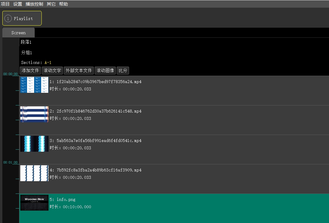Click the 滚动图像 button
Image resolution: width=329 pixels, height=223 pixels.
pyautogui.click(x=105, y=71)
